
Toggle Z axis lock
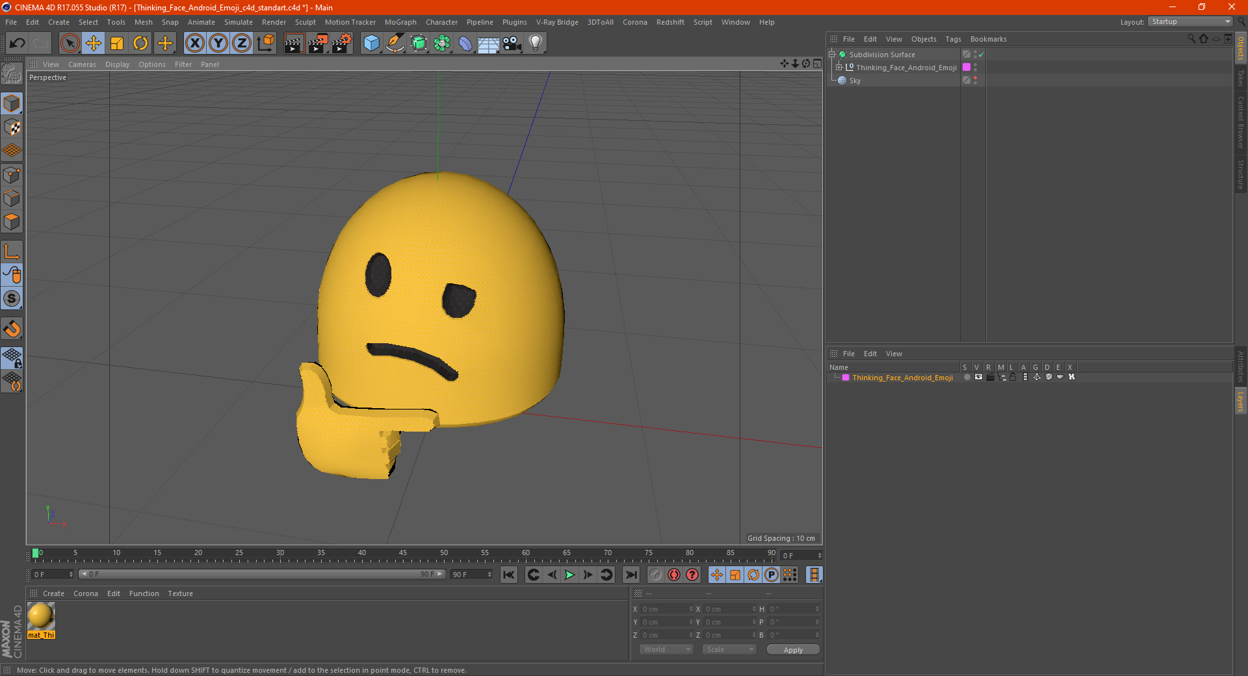pyautogui.click(x=242, y=44)
